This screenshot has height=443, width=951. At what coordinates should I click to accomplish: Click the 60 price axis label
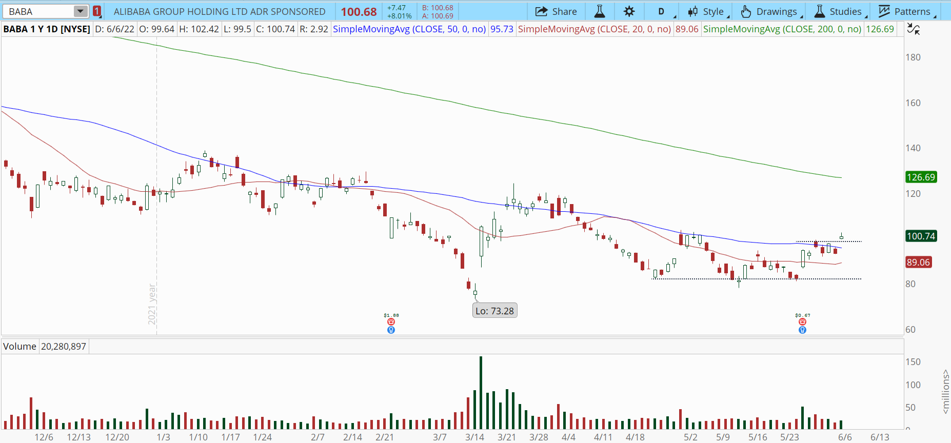click(910, 329)
